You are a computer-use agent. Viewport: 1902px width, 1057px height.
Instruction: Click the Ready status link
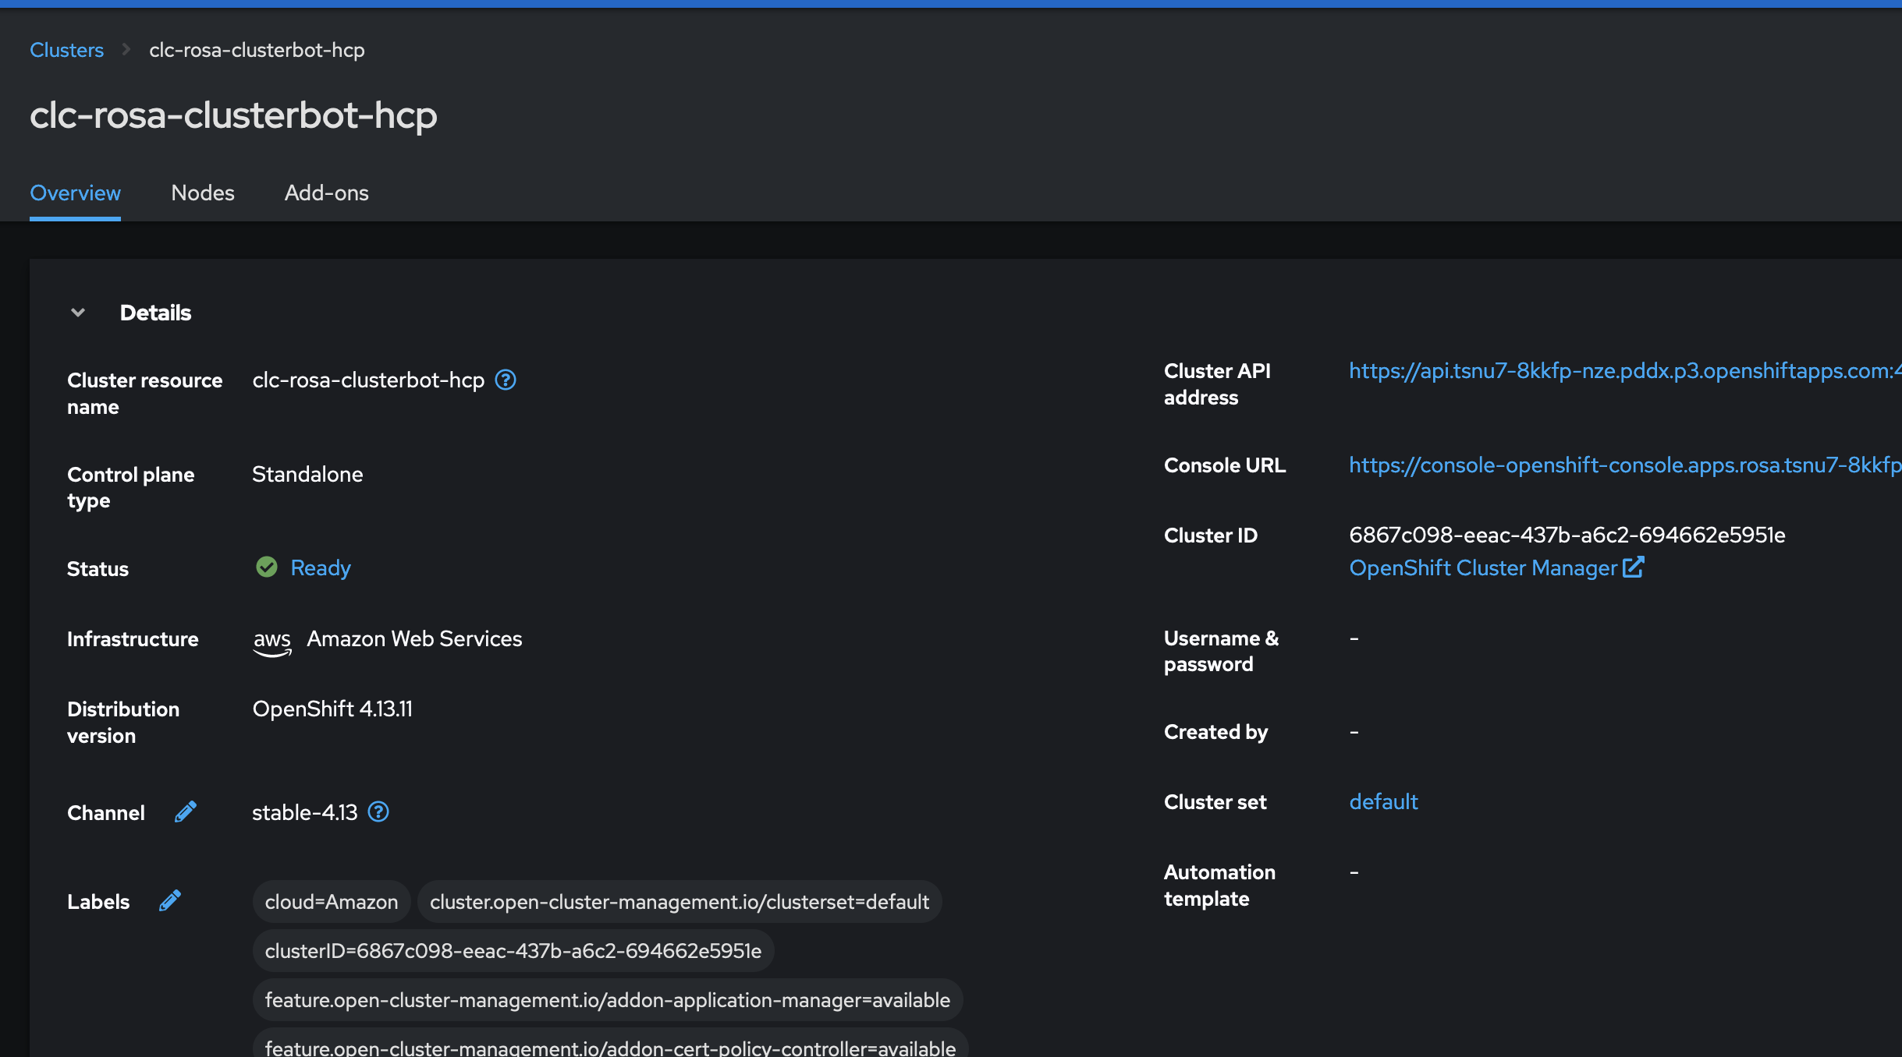pyautogui.click(x=321, y=568)
